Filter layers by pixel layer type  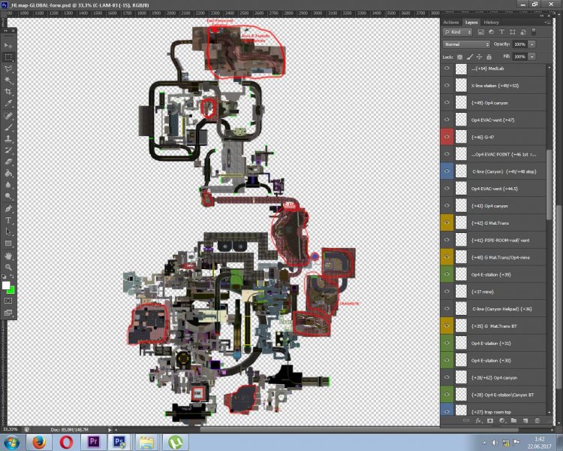coord(480,32)
